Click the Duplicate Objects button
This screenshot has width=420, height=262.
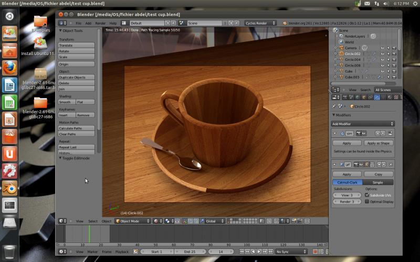(x=76, y=77)
